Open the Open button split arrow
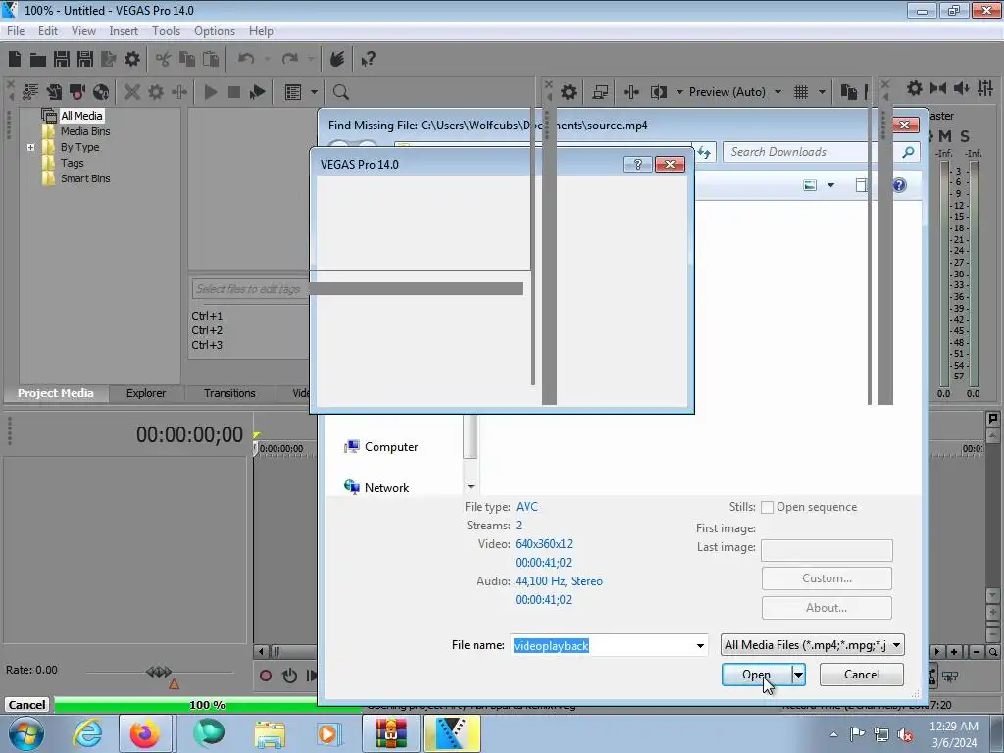The width and height of the screenshot is (1004, 753). coord(798,675)
